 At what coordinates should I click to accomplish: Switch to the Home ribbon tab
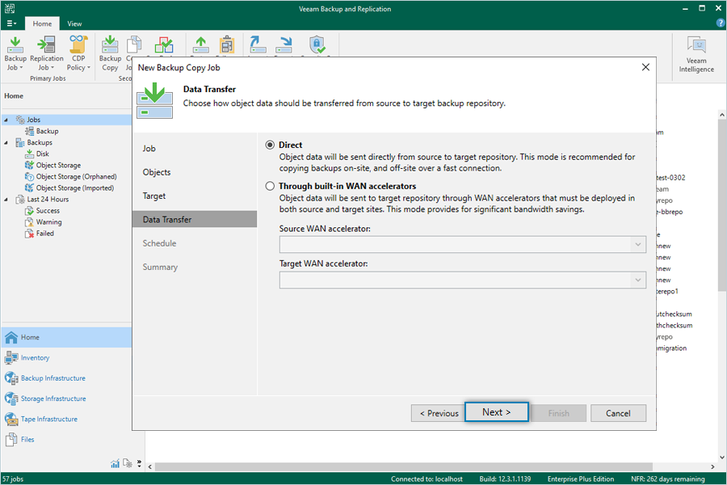[42, 23]
